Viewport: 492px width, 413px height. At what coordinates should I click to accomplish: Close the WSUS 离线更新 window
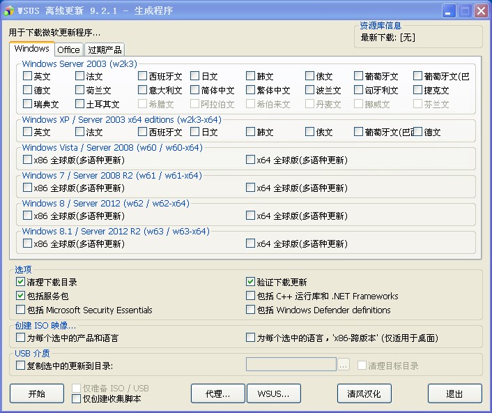tap(481, 11)
